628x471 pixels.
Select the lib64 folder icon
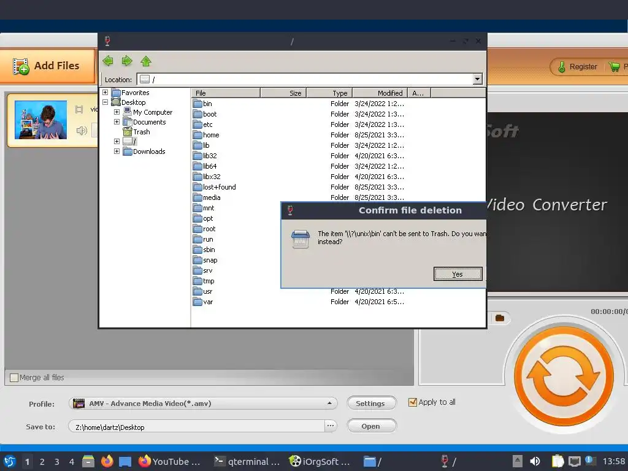pos(197,166)
